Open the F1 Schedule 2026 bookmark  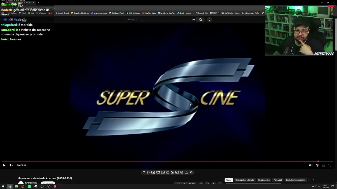pyautogui.click(x=201, y=13)
